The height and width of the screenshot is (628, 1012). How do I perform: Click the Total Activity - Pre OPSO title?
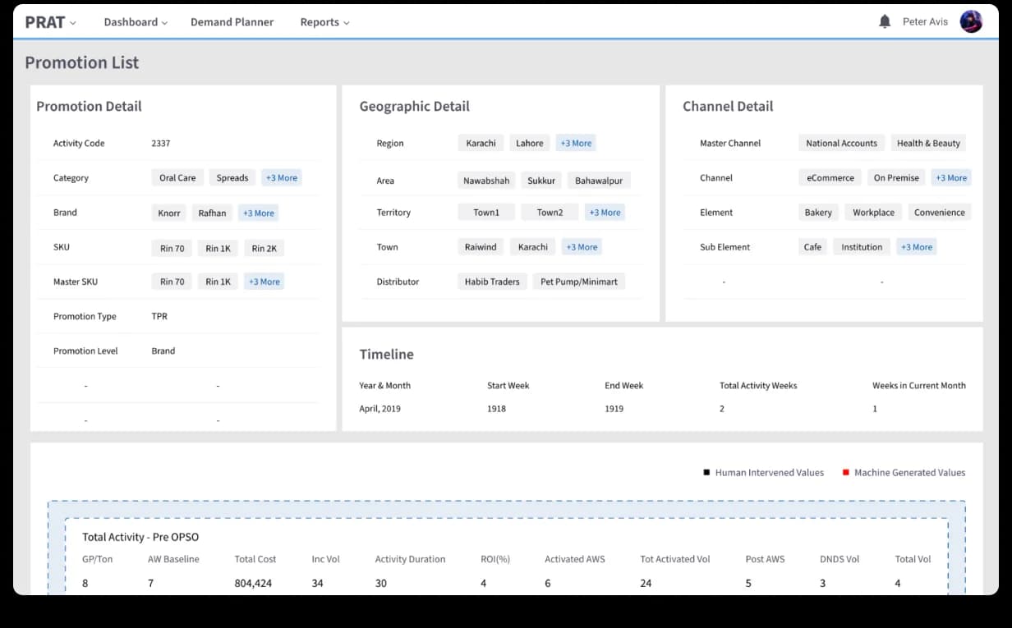point(140,538)
